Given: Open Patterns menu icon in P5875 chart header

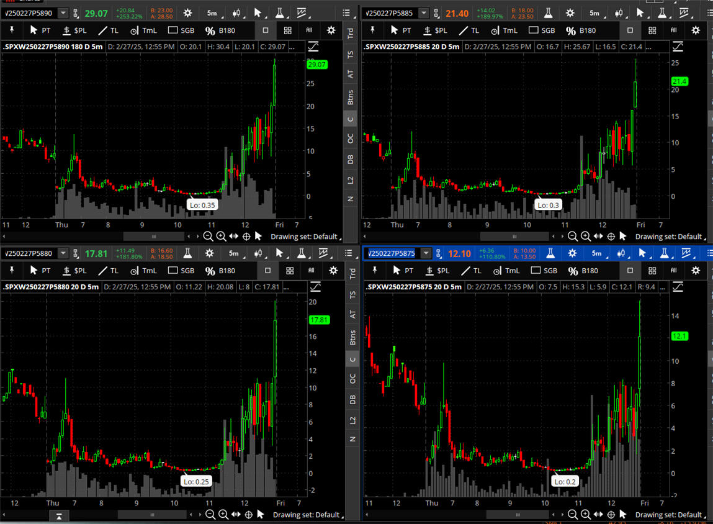Looking at the screenshot, I should 686,253.
